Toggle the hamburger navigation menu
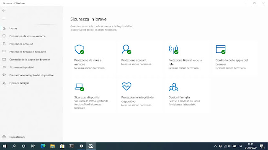This screenshot has height=150, width=268. pyautogui.click(x=4, y=19)
